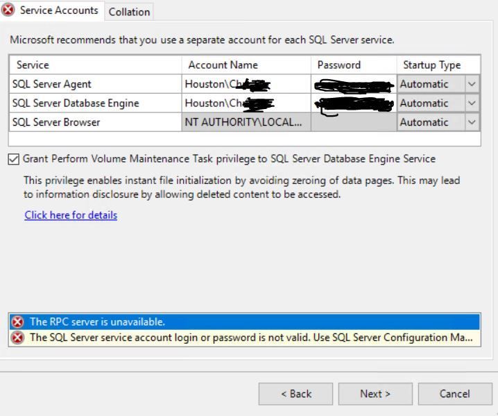498x416 pixels.
Task: Click Password field for SQL Server Database Engine
Action: (354, 103)
